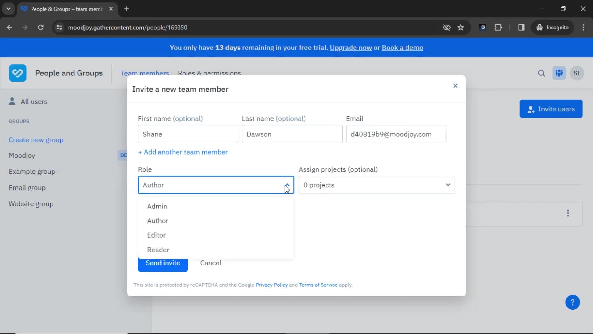Click the team members grid icon
This screenshot has height=334, width=593.
point(560,73)
